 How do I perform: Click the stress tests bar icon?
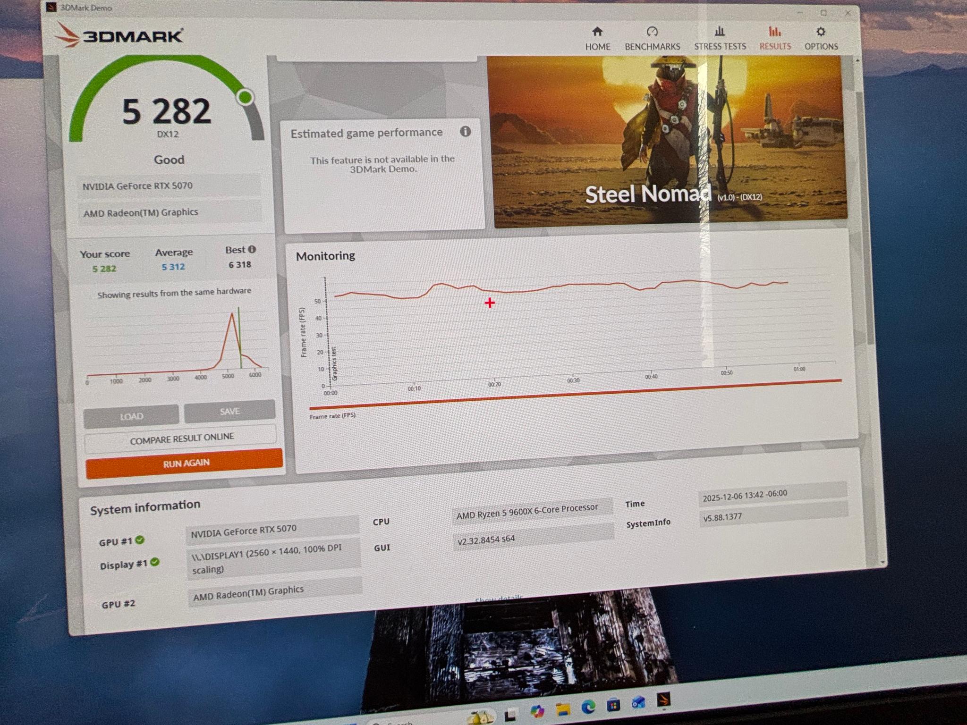pyautogui.click(x=720, y=32)
